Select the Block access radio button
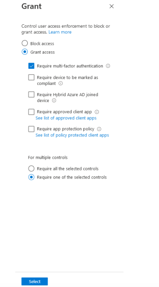This screenshot has height=287, width=159. point(25,43)
